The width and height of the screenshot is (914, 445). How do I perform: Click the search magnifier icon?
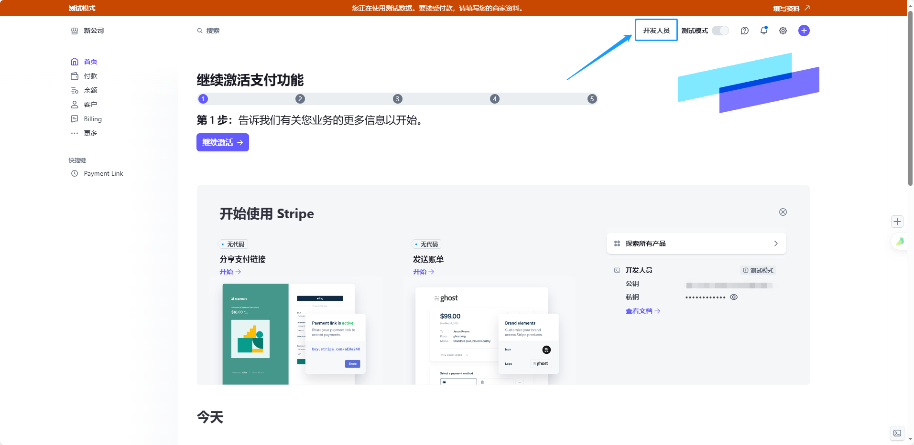200,31
